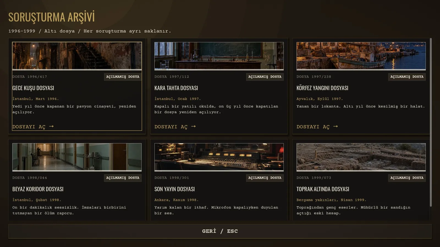
Task: Click the description mentioning Mühürlü bir sandığın
Action: click(x=353, y=210)
